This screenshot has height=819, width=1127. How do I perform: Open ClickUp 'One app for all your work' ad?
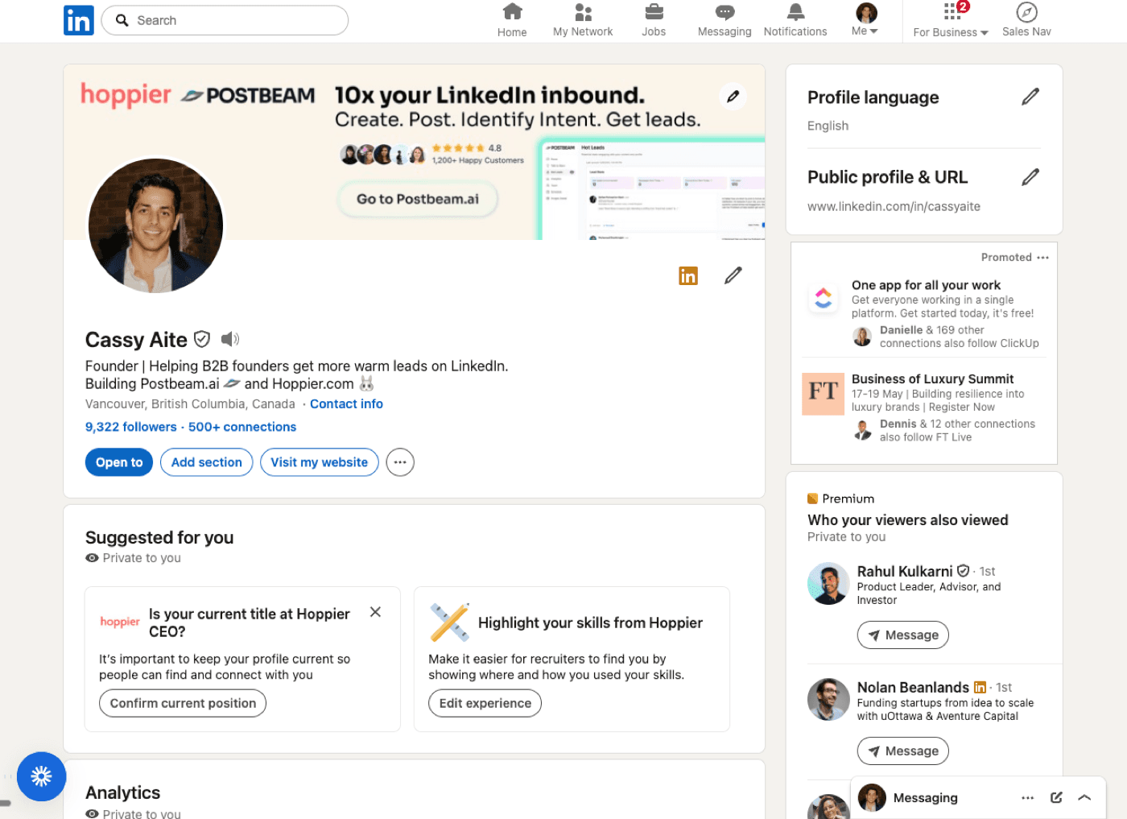(x=926, y=285)
